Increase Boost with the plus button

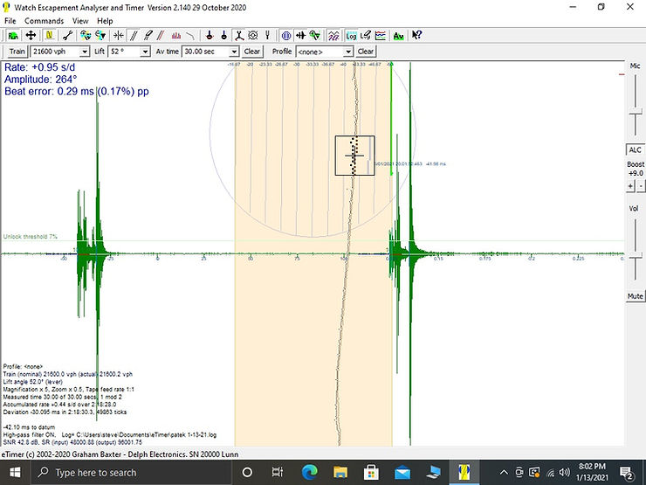click(x=630, y=186)
